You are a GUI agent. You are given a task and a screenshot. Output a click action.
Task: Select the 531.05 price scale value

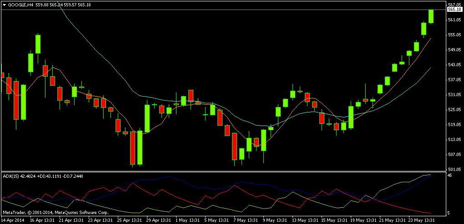454,95
